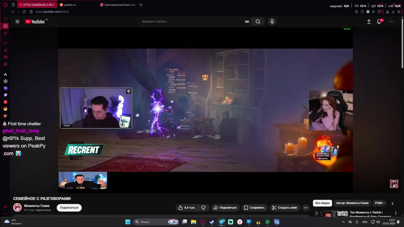This screenshot has width=404, height=227.
Task: Open the Opera GX main menu logo
Action: [x=5, y=5]
